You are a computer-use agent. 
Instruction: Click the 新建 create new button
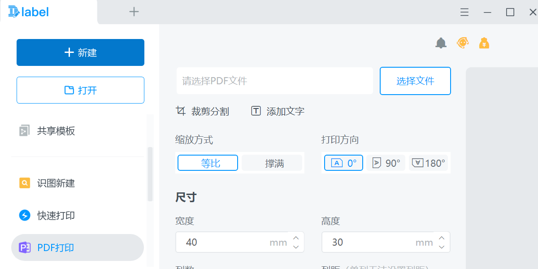click(x=80, y=52)
